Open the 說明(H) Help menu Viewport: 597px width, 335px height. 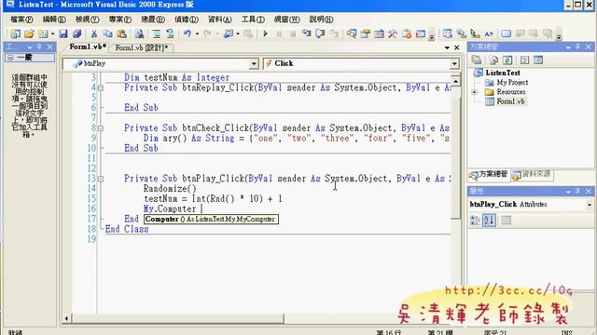coord(321,20)
